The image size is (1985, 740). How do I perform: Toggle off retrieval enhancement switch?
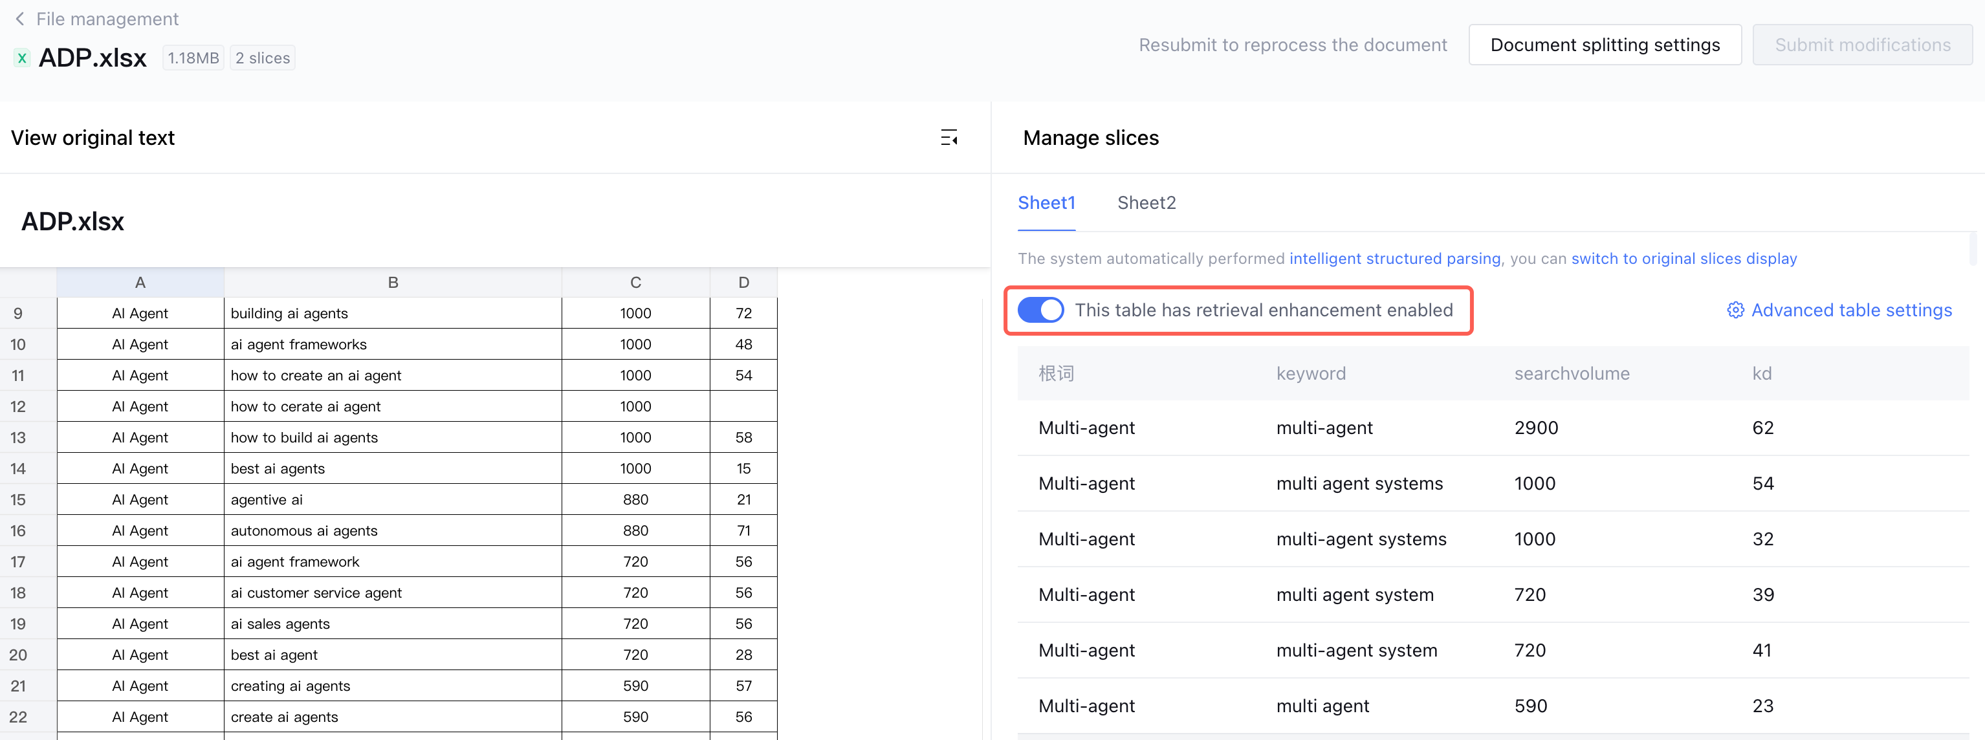[x=1040, y=310]
